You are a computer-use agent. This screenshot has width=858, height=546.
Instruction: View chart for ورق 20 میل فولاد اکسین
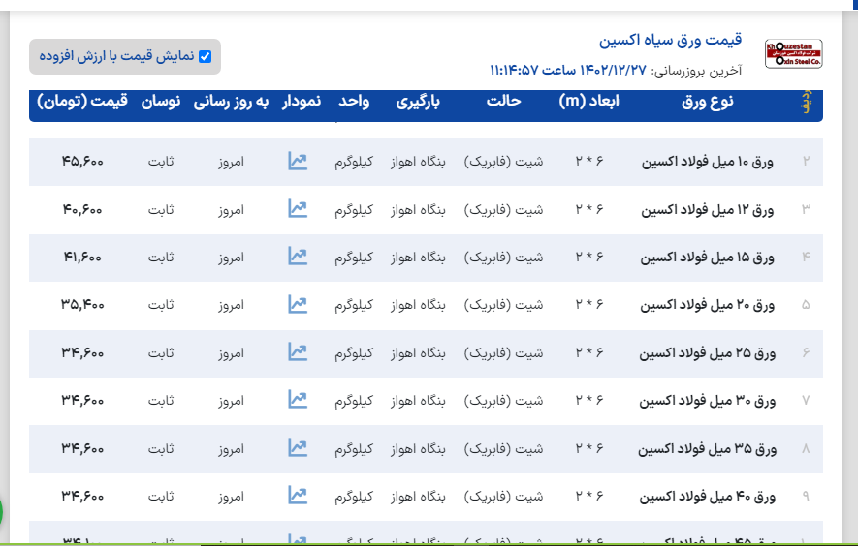(298, 305)
